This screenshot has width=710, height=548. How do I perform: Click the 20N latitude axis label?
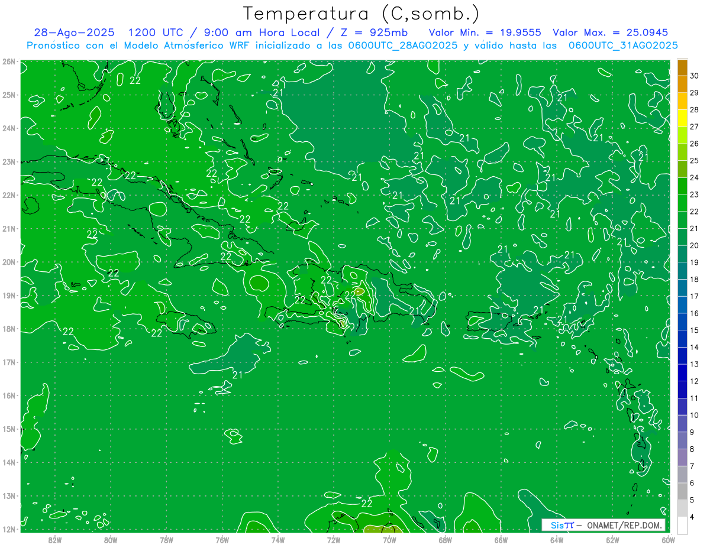(x=9, y=262)
